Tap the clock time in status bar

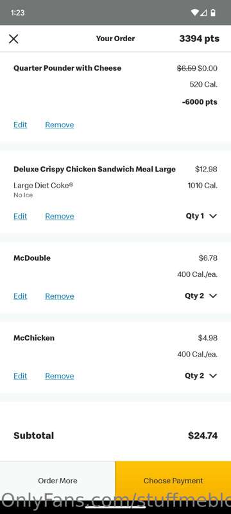[x=18, y=12]
